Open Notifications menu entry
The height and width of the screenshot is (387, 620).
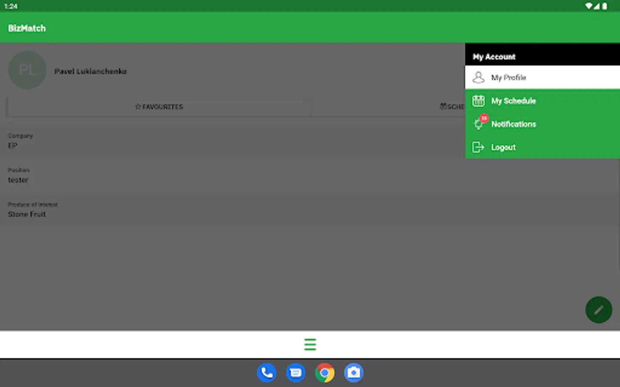click(542, 124)
